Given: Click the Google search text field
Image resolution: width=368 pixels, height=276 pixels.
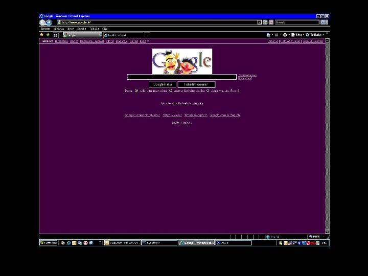Looking at the screenshot, I should [x=182, y=77].
